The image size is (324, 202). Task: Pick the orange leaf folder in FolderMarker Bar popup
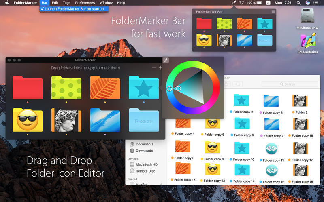pyautogui.click(x=245, y=24)
